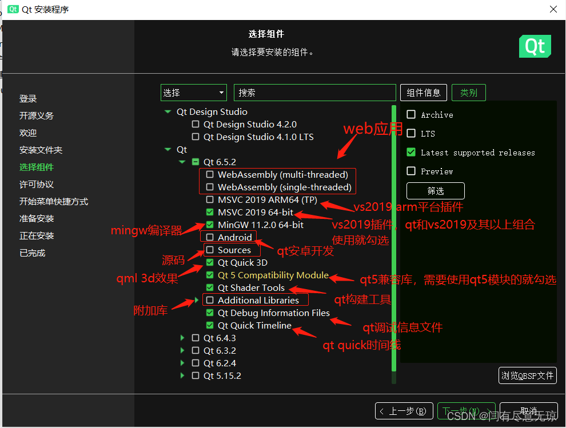This screenshot has width=566, height=428.
Task: Switch to the 组件信息 tab
Action: tap(424, 93)
